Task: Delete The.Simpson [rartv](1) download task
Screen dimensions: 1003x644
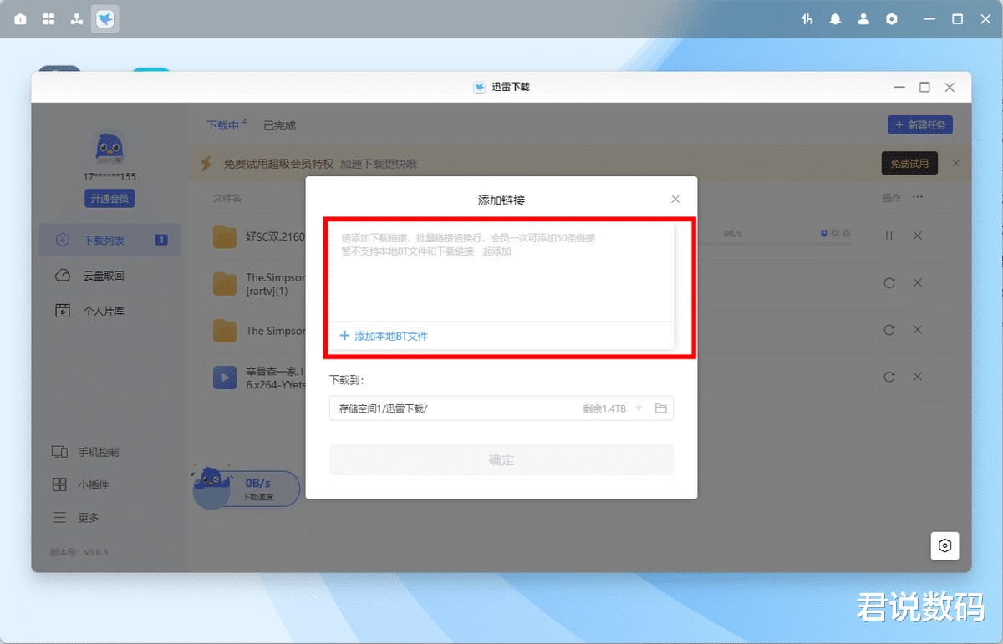Action: click(x=917, y=283)
